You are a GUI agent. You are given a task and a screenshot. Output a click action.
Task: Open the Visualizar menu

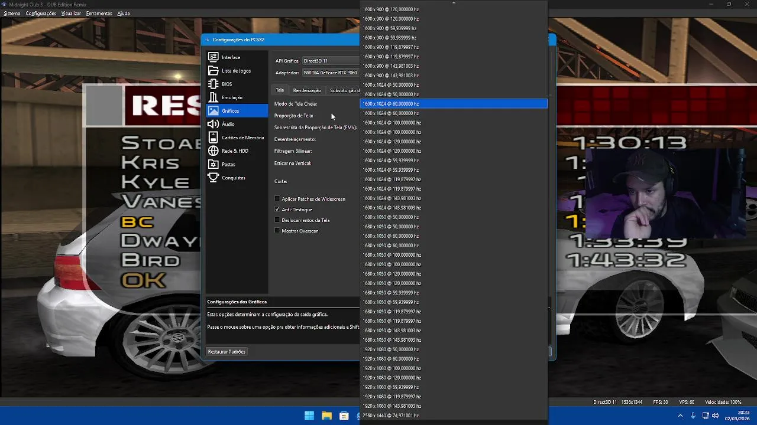[x=71, y=13]
